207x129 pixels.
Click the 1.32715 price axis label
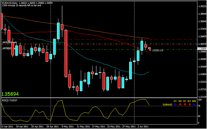[x=202, y=90]
